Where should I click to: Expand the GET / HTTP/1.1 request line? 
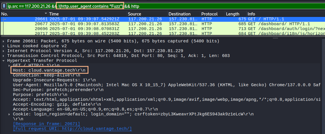point(9,66)
